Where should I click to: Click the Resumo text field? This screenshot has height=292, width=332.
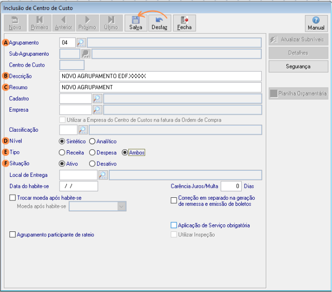point(160,87)
